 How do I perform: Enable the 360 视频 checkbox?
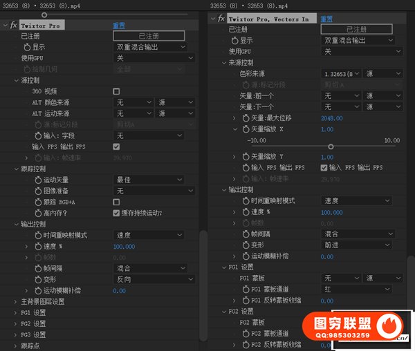pyautogui.click(x=116, y=91)
